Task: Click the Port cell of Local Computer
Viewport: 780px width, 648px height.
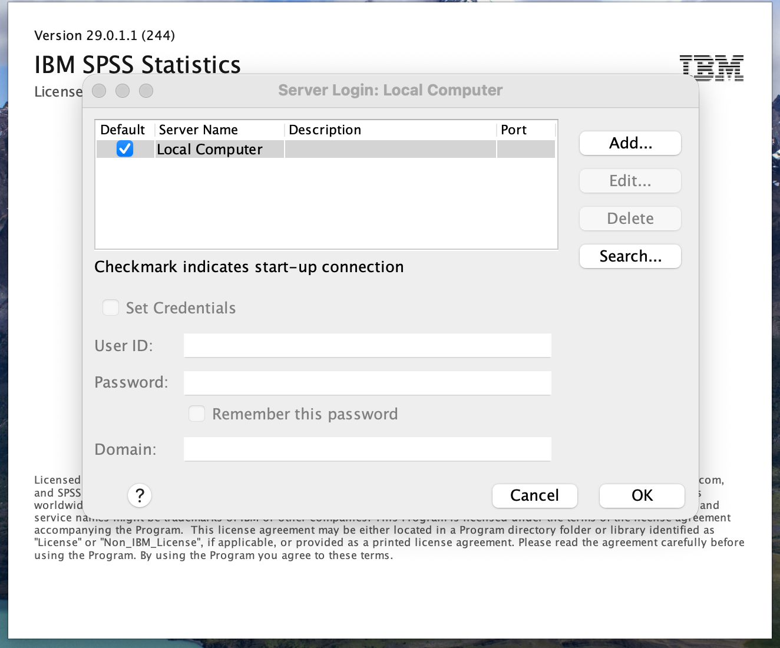Action: [x=525, y=150]
